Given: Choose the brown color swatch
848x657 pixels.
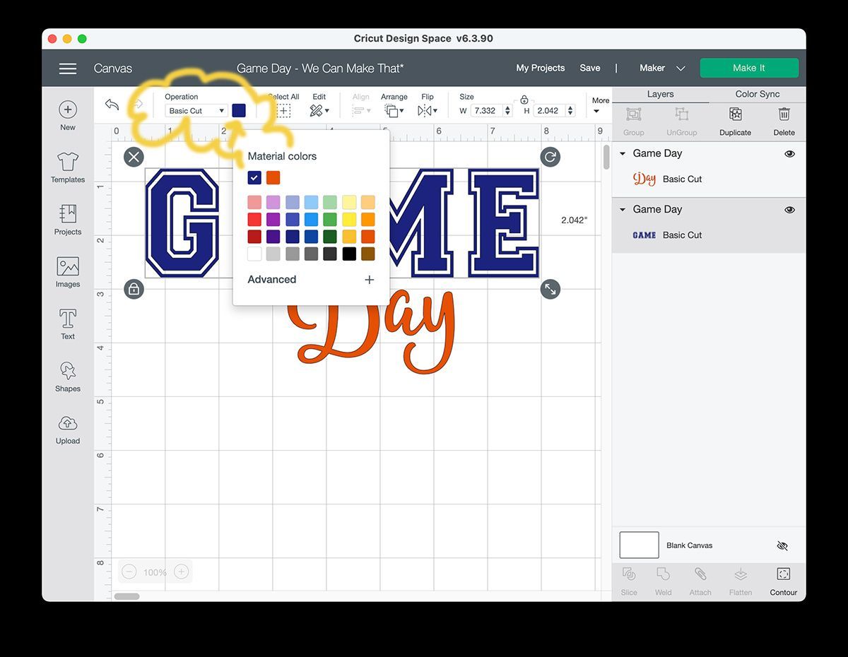Looking at the screenshot, I should tap(368, 254).
